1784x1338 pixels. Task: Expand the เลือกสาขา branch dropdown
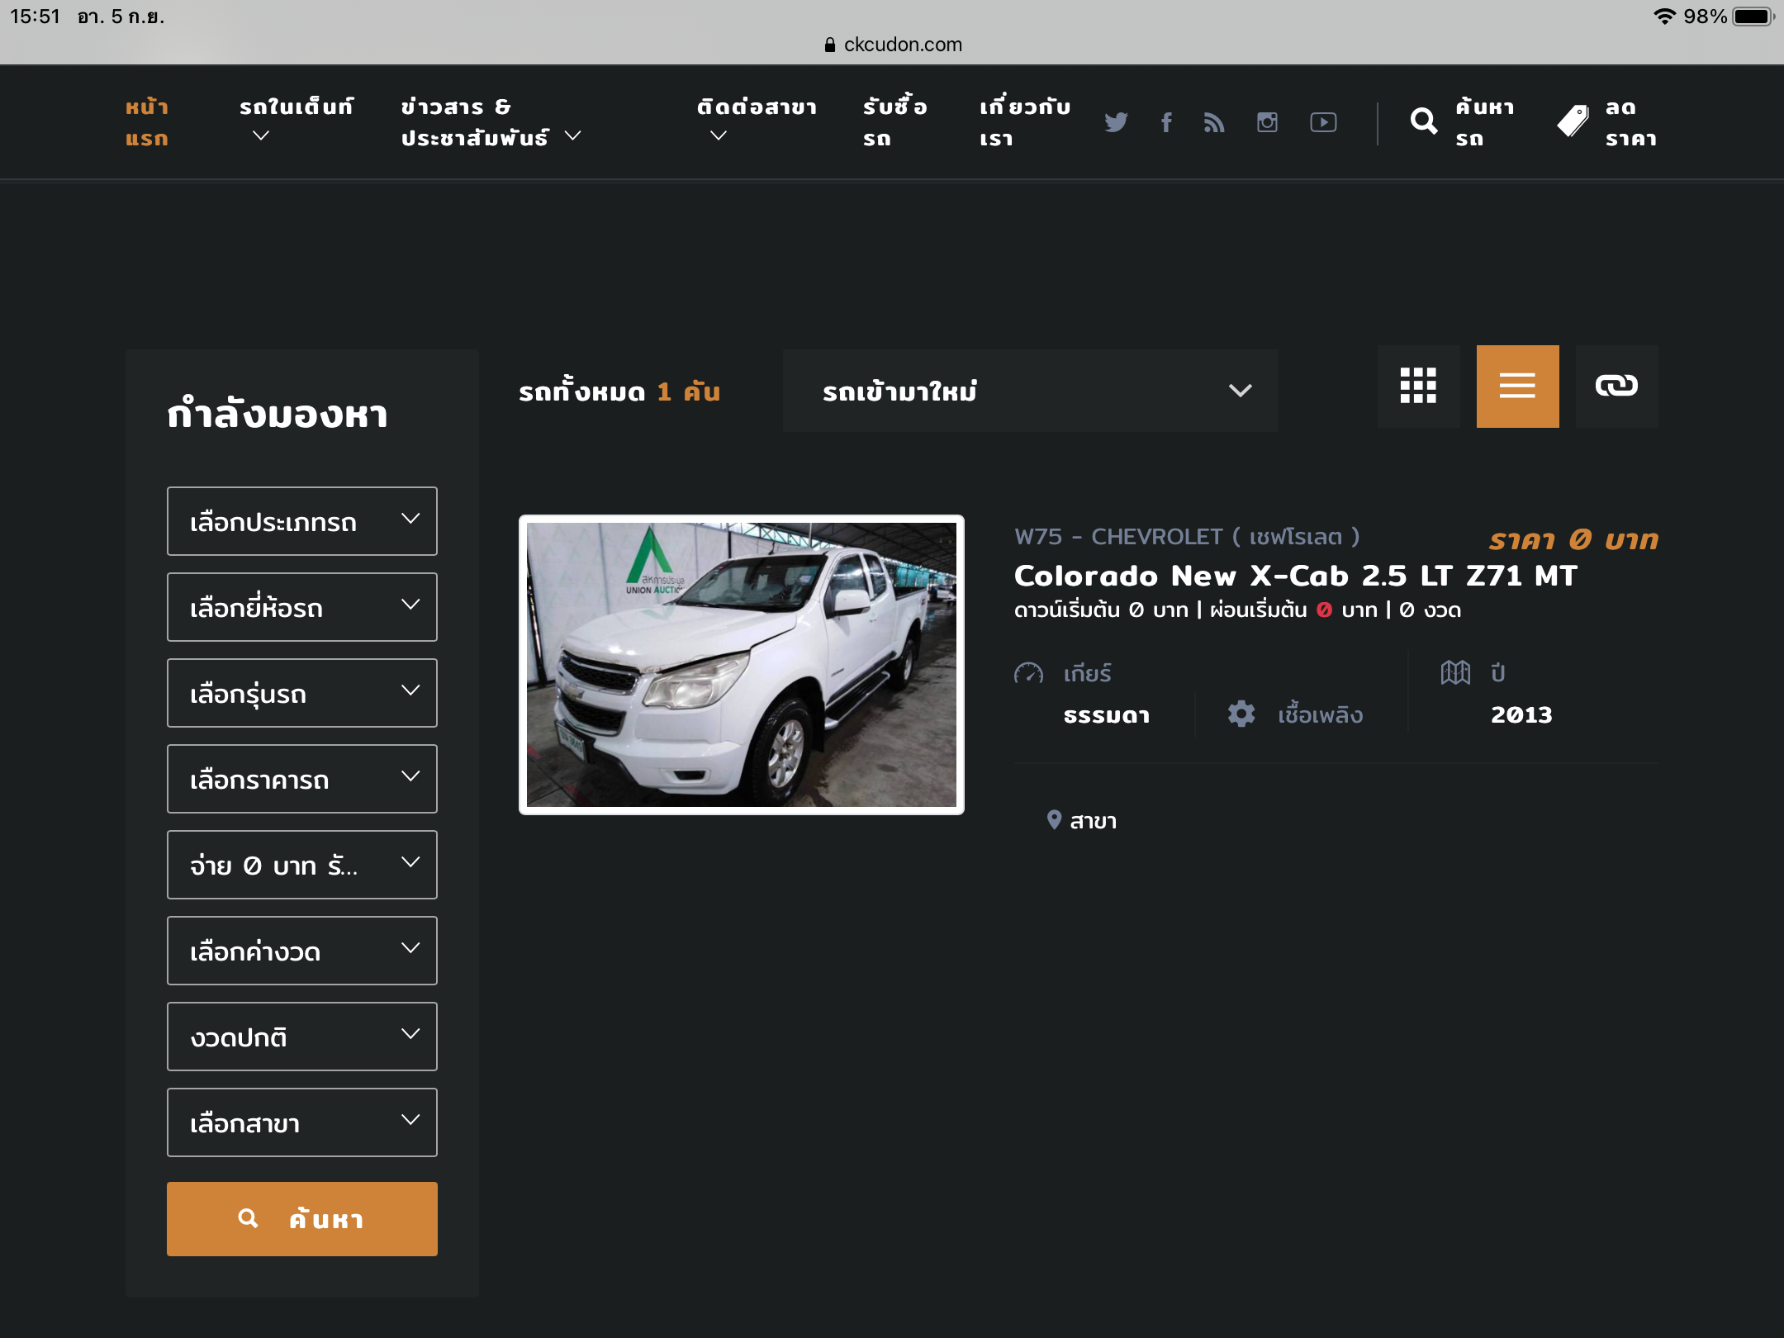pos(301,1122)
